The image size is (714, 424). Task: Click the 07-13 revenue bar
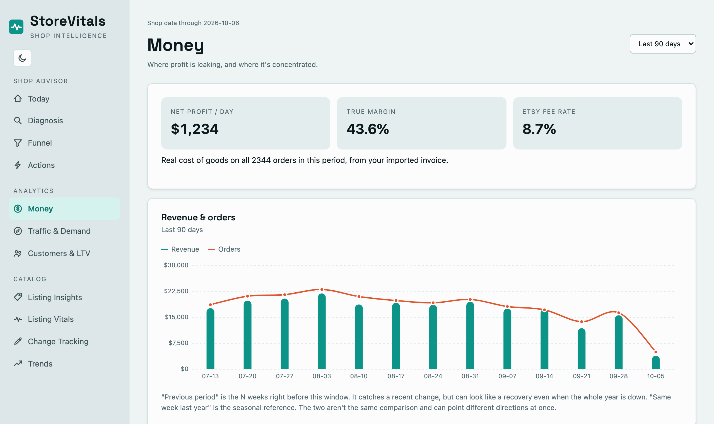[211, 339]
